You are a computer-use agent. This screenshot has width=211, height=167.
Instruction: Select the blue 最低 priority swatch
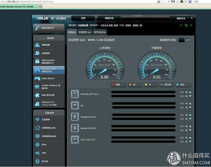tap(180, 85)
